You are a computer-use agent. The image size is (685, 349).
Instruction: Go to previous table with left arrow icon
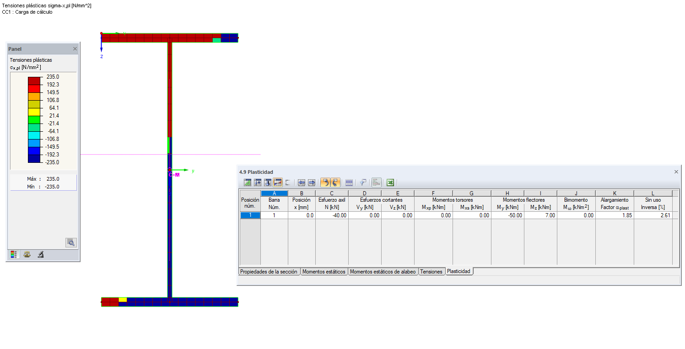(x=302, y=183)
